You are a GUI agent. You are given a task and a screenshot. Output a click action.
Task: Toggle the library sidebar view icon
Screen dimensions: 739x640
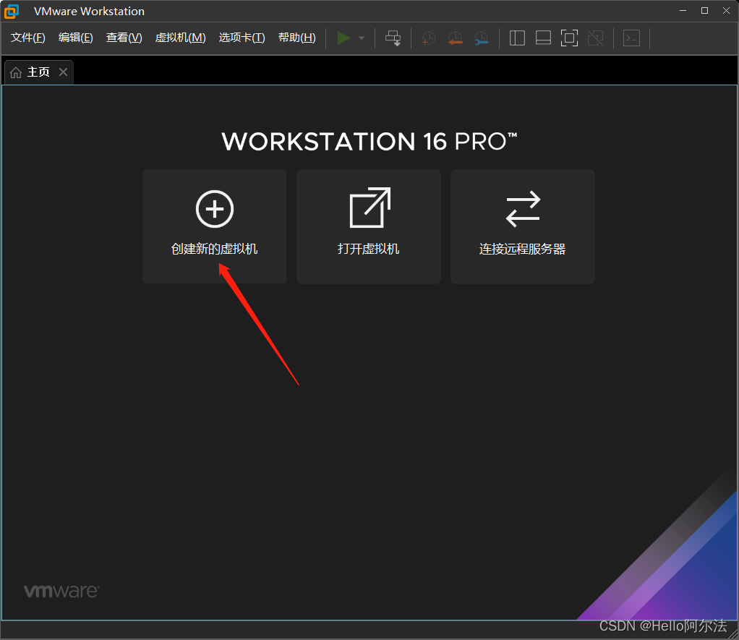(517, 38)
